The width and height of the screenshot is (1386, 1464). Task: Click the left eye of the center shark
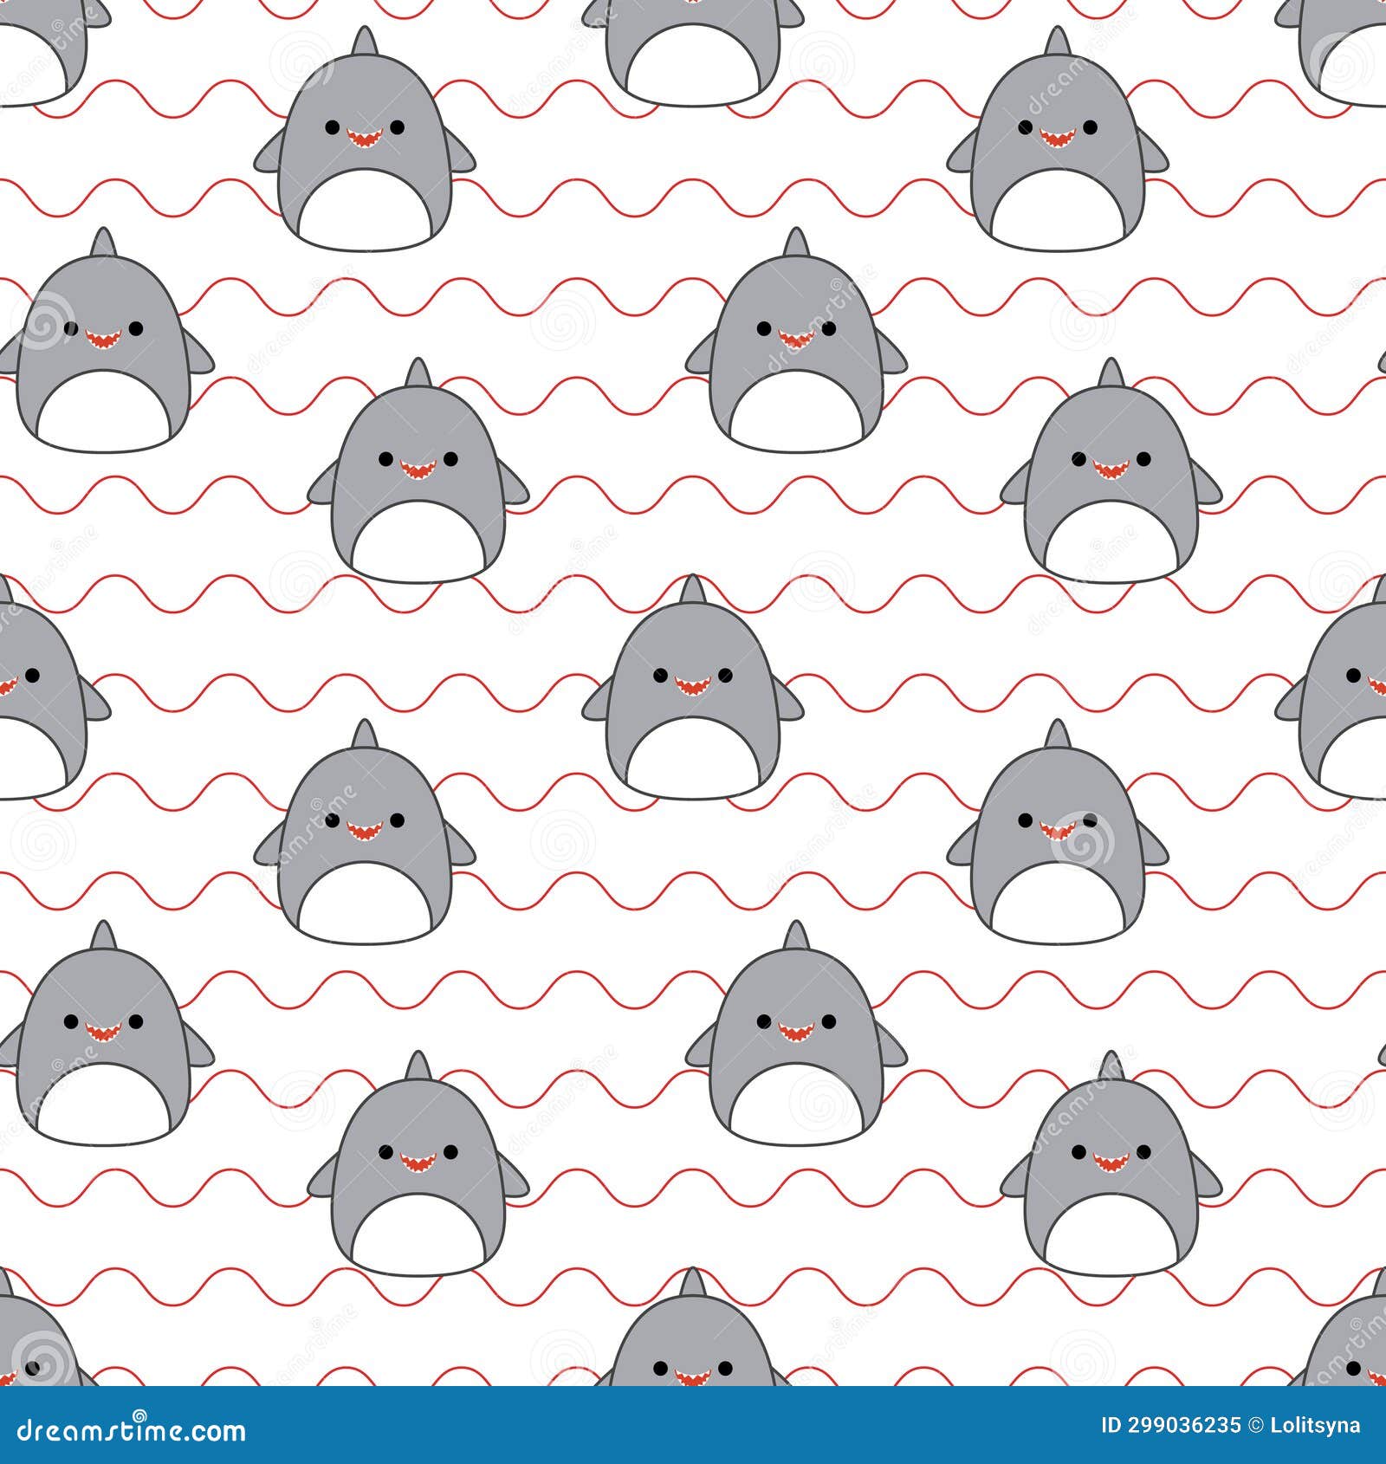(x=660, y=674)
